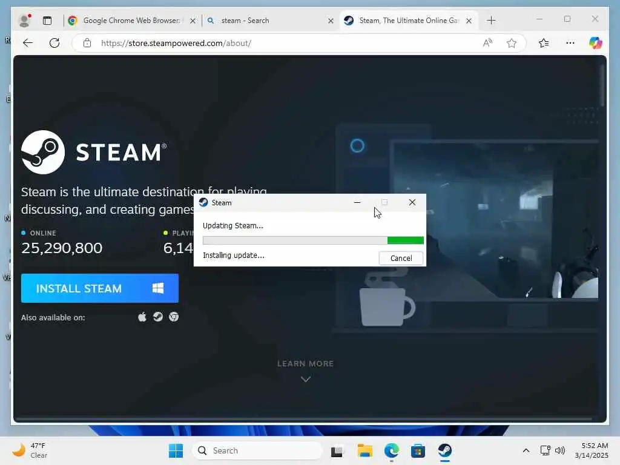The image size is (620, 465).
Task: Close the steam - Search tab
Action: point(331,21)
